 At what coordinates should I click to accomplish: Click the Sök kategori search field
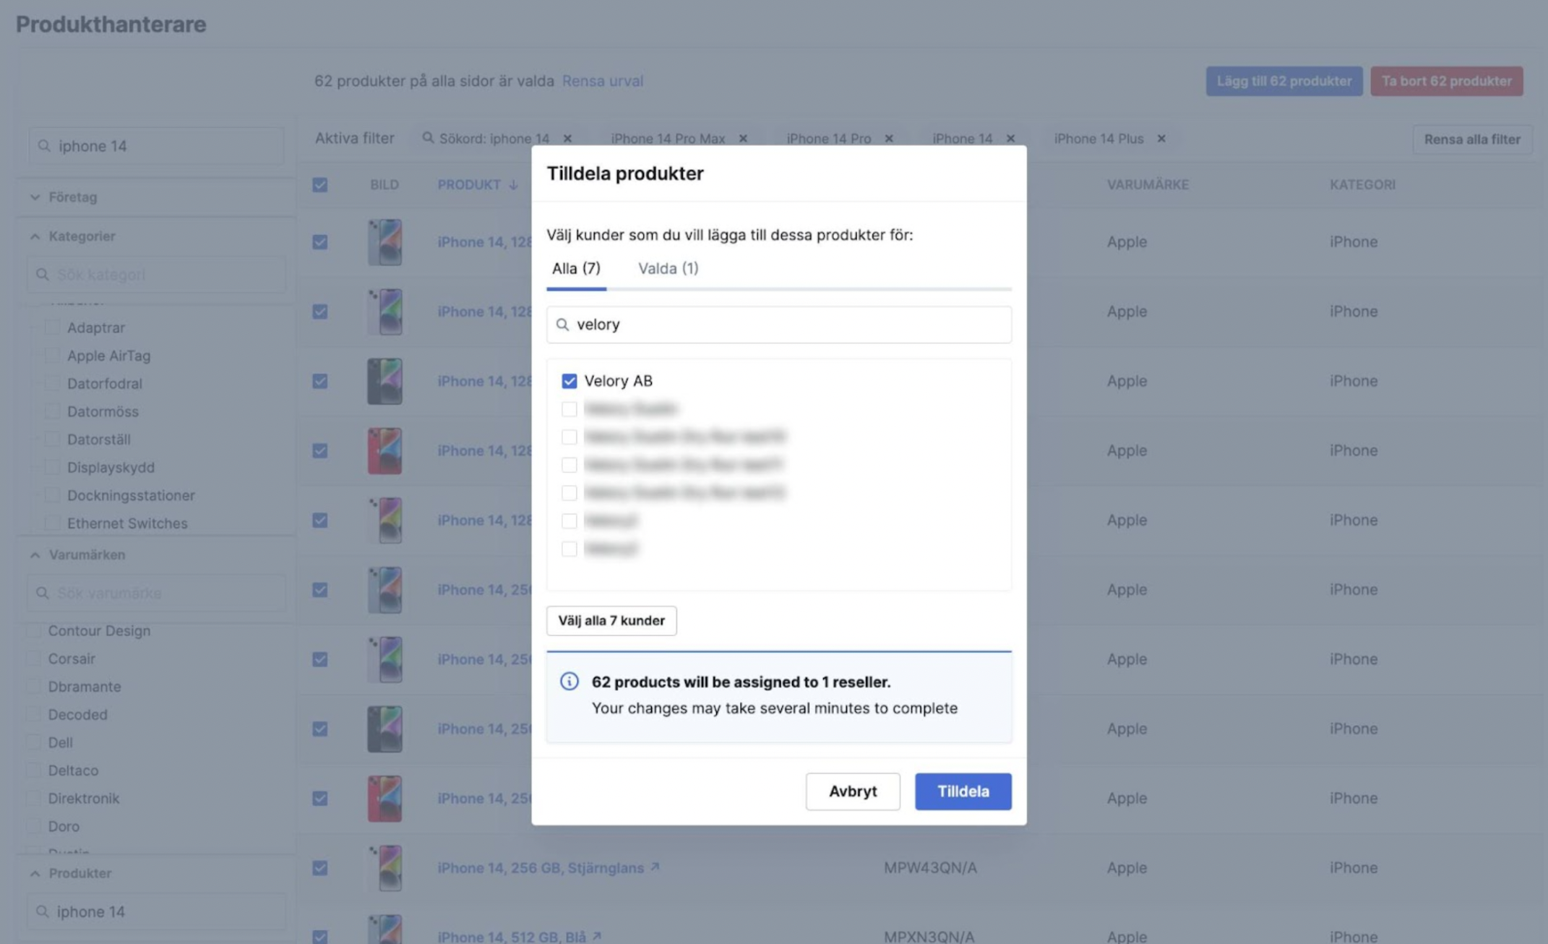[156, 275]
